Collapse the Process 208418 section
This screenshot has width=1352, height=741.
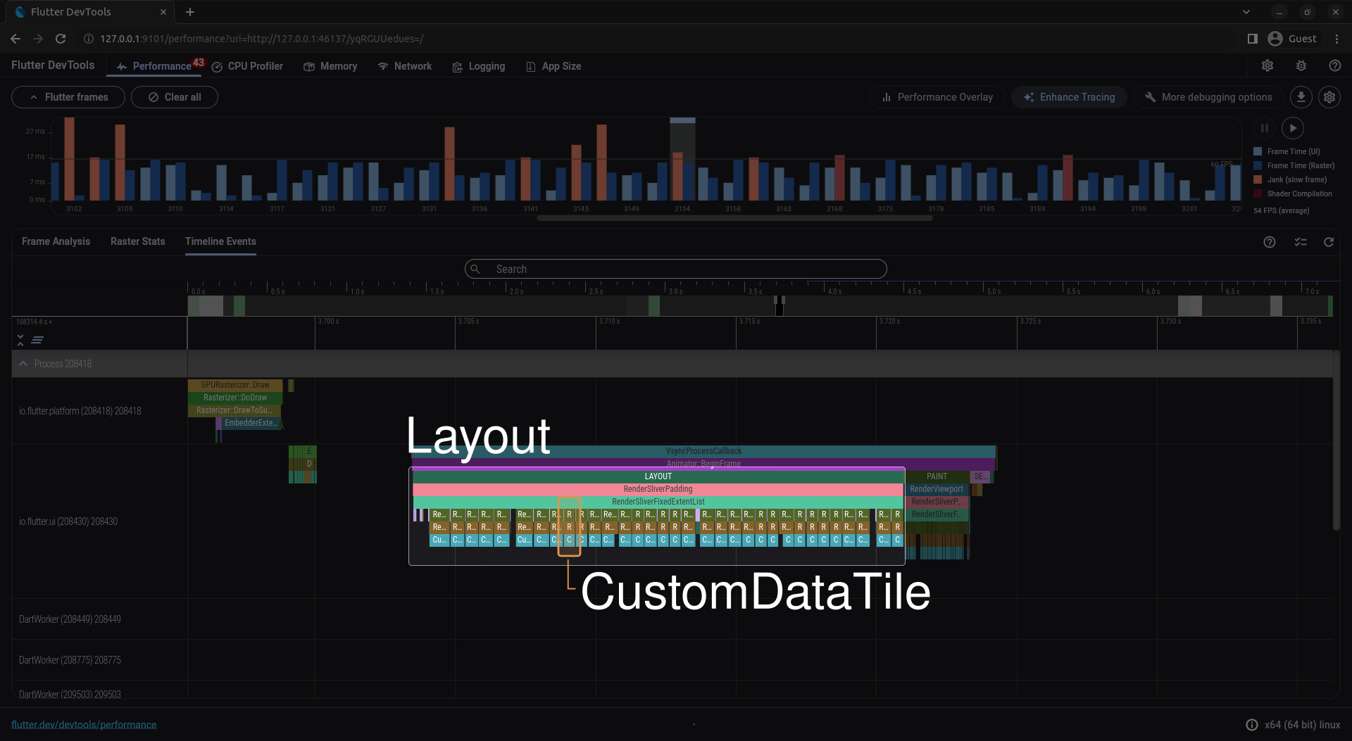coord(23,364)
